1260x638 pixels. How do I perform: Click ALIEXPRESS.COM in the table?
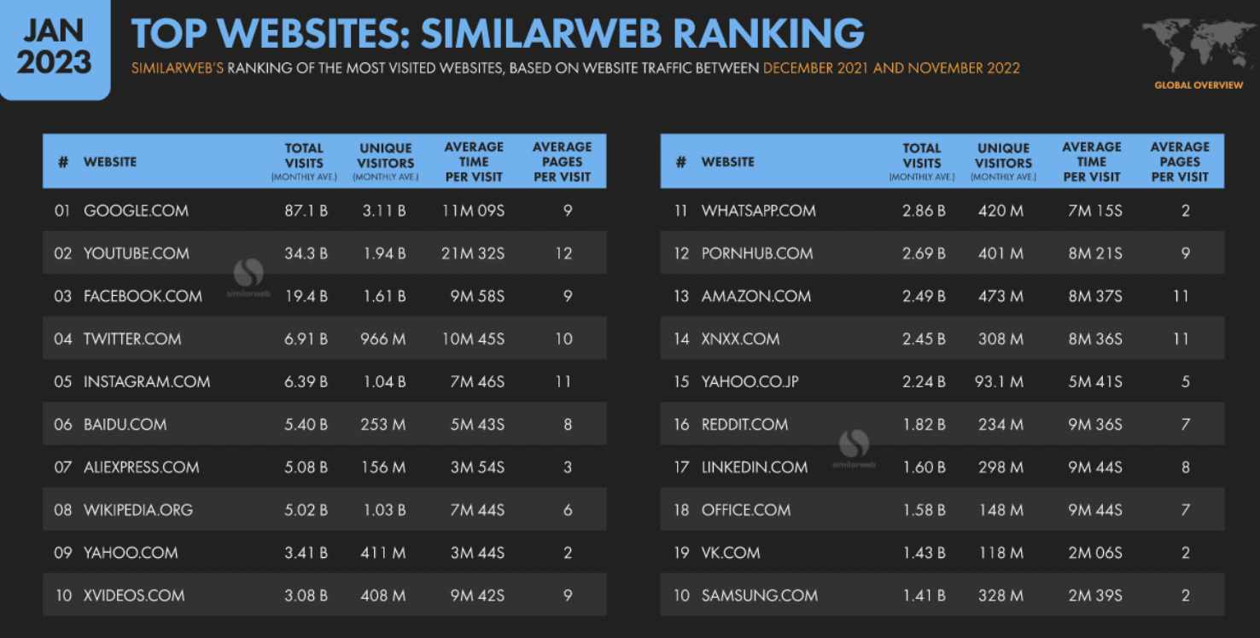pyautogui.click(x=141, y=467)
